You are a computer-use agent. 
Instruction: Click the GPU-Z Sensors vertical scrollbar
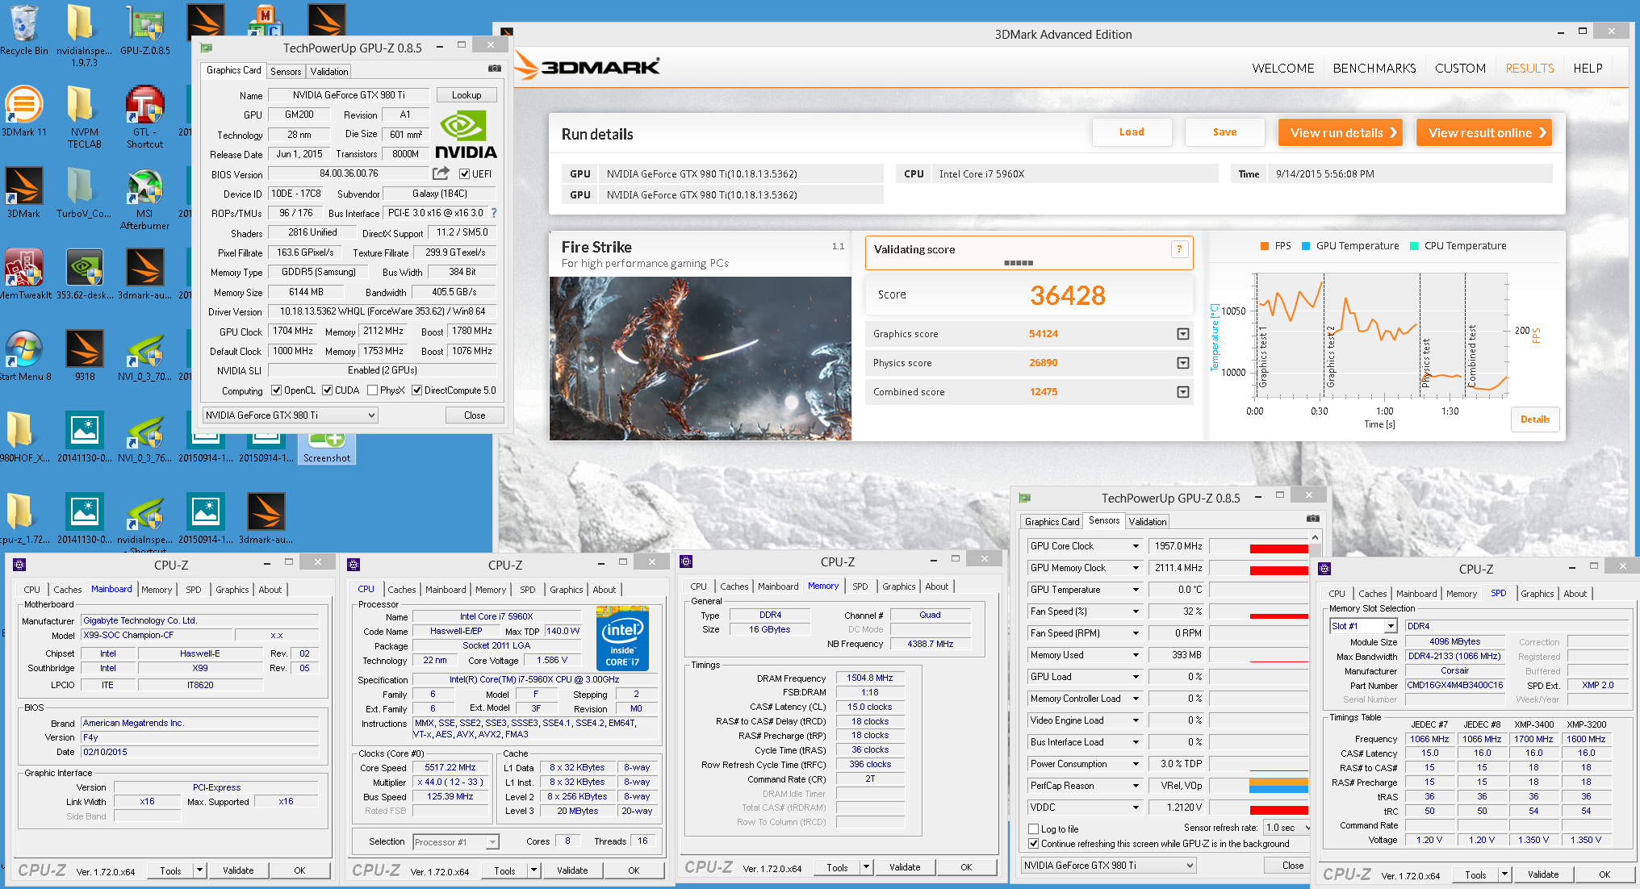1315,676
